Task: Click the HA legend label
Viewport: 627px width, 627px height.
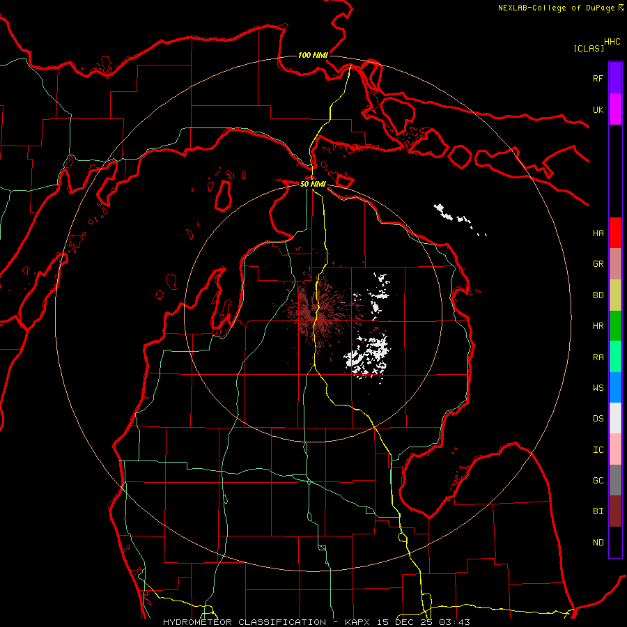Action: [598, 233]
